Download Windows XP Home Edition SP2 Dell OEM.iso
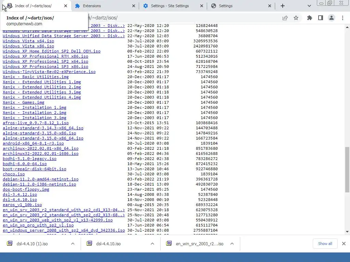The image size is (350, 262). [52, 51]
